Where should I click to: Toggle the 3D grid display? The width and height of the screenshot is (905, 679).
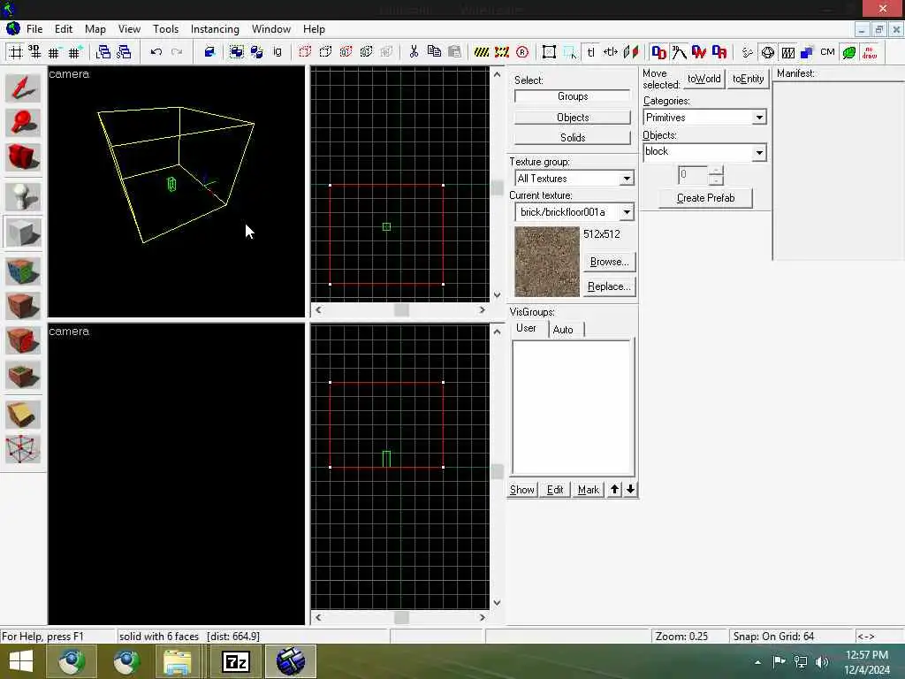click(34, 52)
